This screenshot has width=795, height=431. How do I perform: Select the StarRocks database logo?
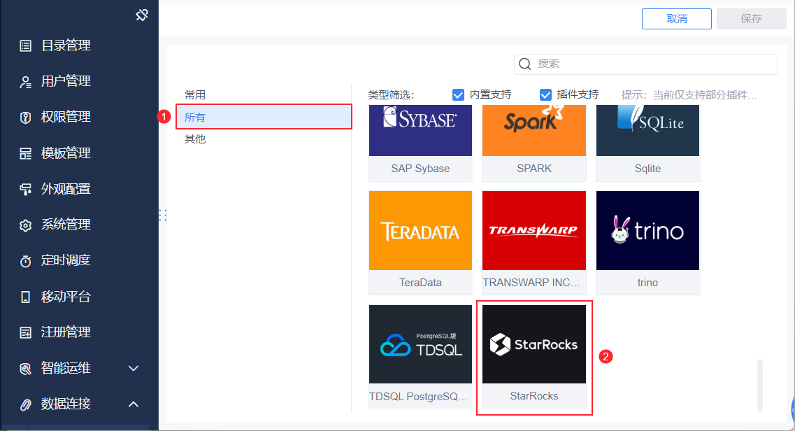534,344
